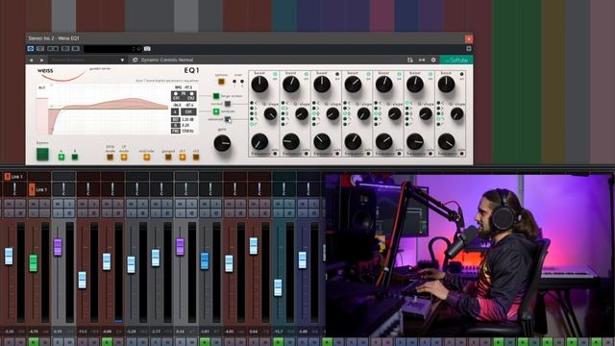The height and width of the screenshot is (346, 615).
Task: Click the 0.59 volume value in the mixer
Action: [58, 332]
